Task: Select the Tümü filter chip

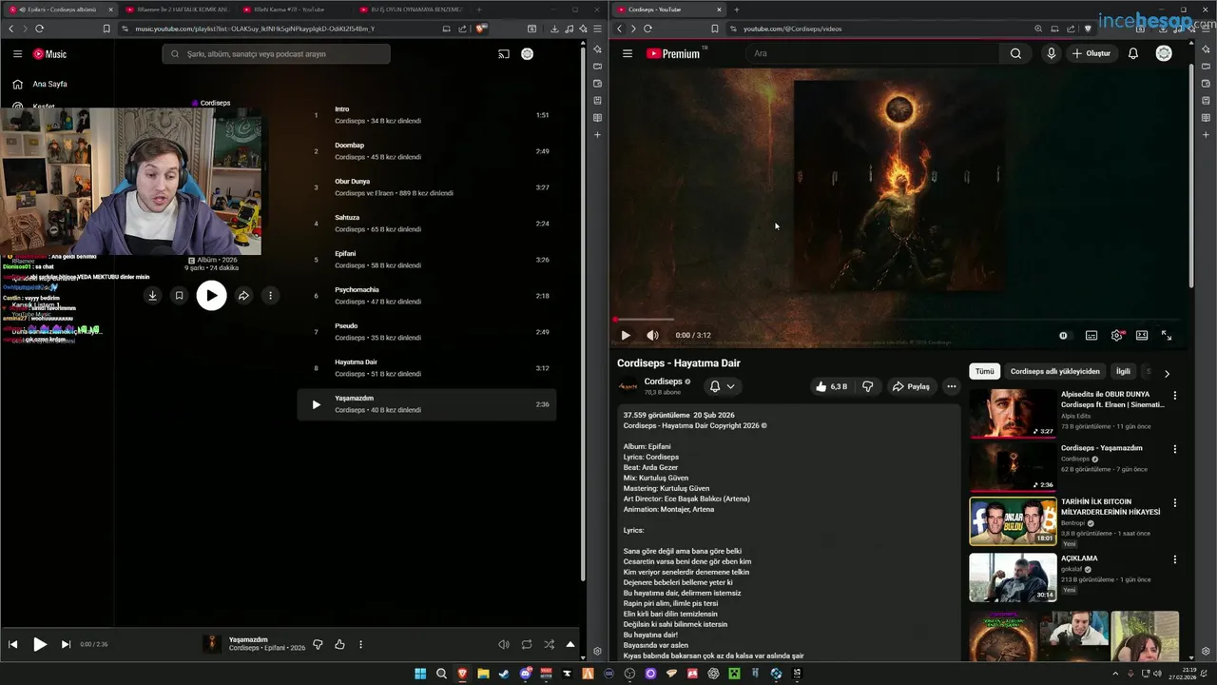Action: coord(984,371)
